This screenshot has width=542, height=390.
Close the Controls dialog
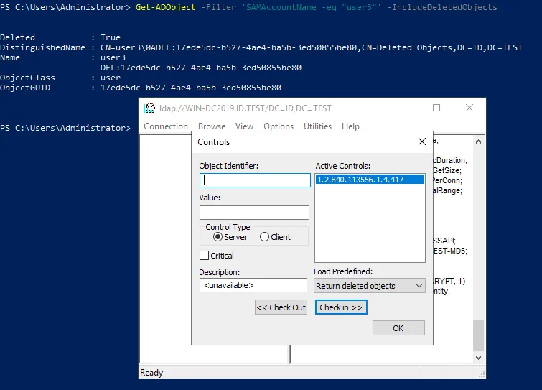tap(421, 142)
